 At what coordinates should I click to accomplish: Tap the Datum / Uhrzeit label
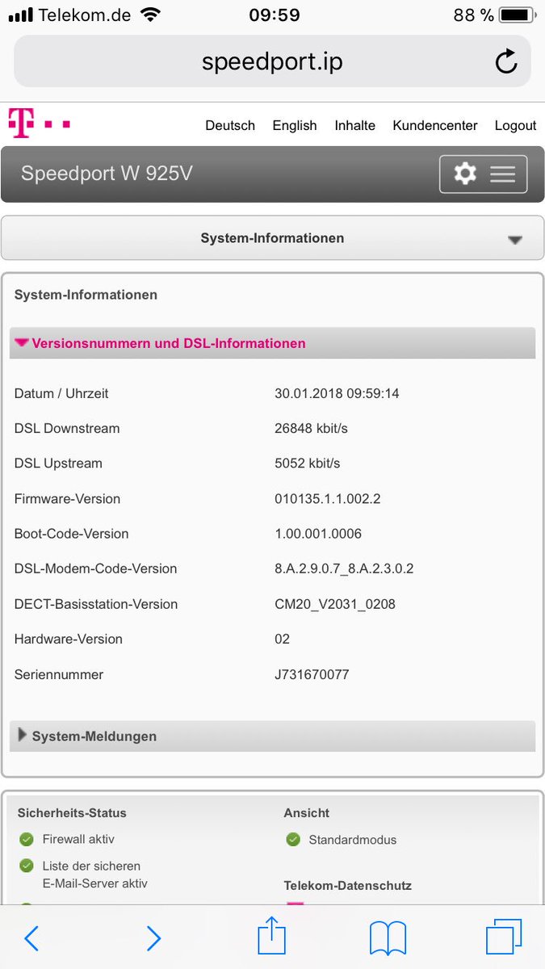pyautogui.click(x=61, y=393)
